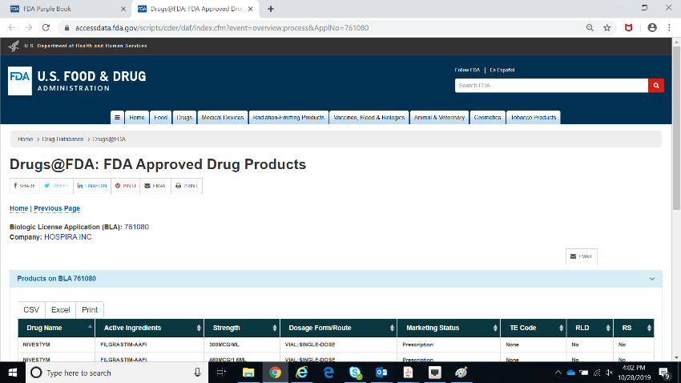This screenshot has width=681, height=383.
Task: Open the Chrome profile avatar icon
Action: tap(652, 28)
